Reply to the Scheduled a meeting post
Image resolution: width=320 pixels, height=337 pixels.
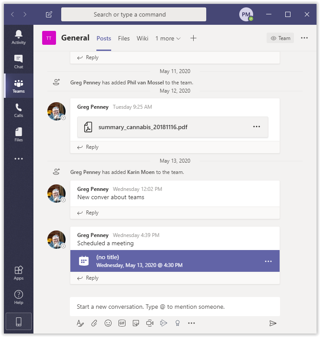[88, 278]
